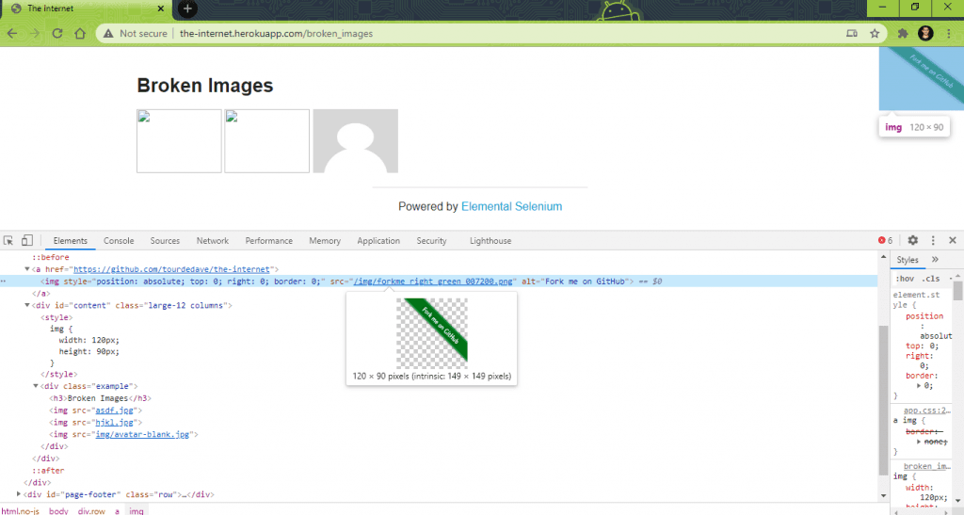The height and width of the screenshot is (515, 964).
Task: Open DevTools more options menu
Action: (933, 240)
